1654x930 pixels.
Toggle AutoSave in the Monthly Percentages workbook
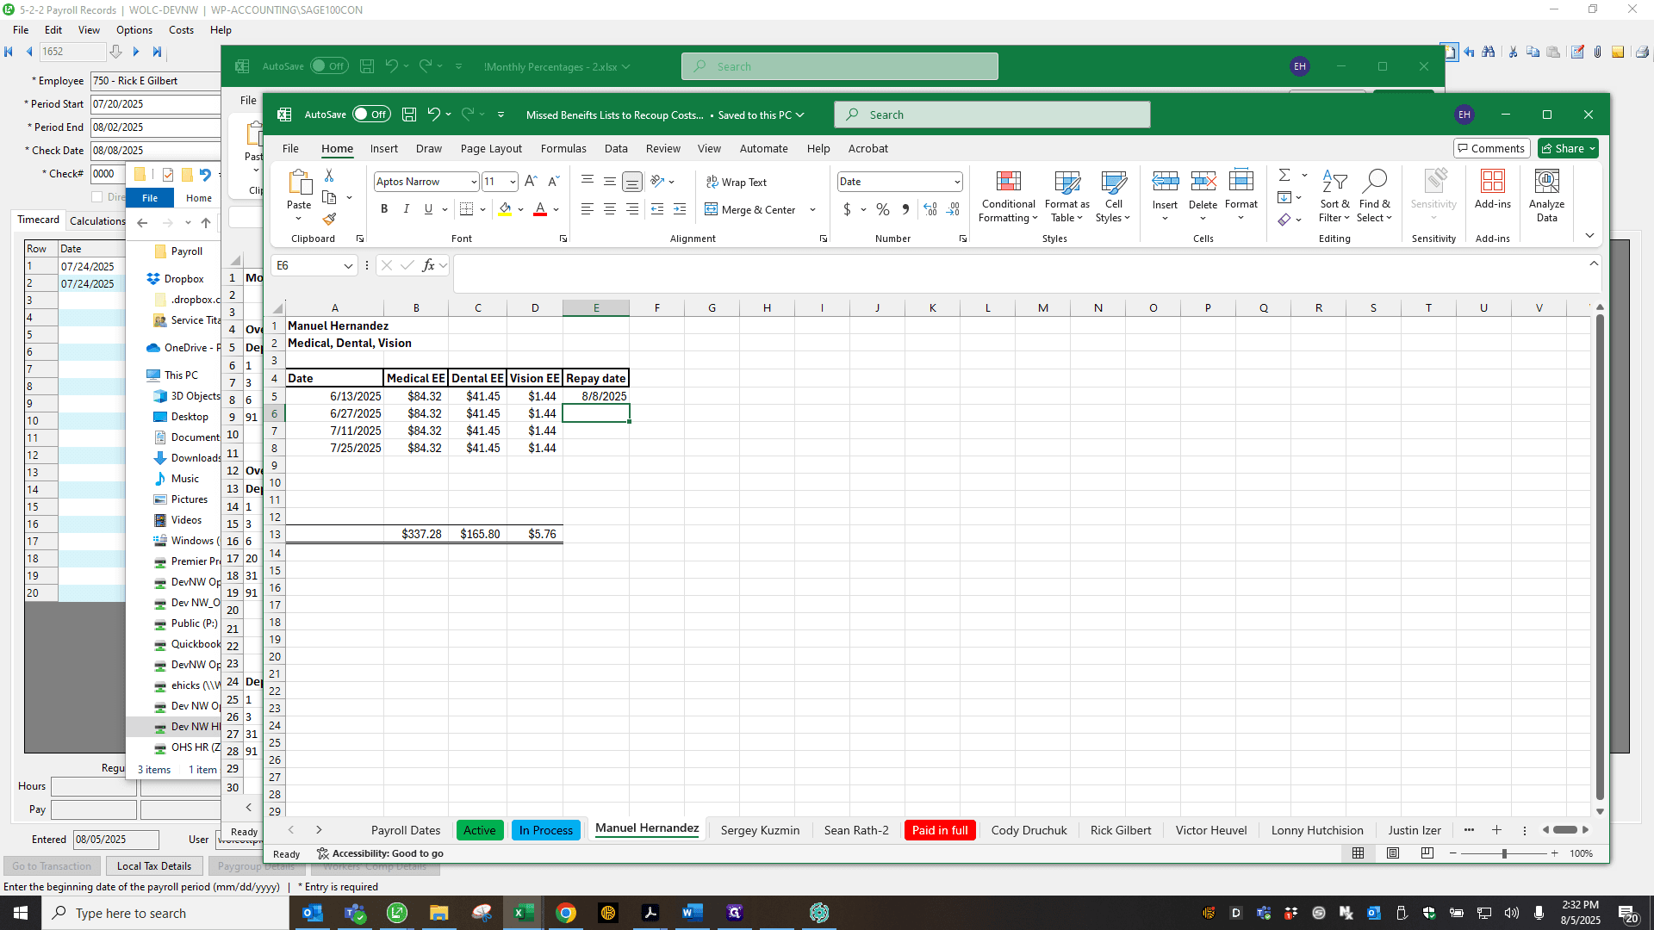(x=329, y=66)
